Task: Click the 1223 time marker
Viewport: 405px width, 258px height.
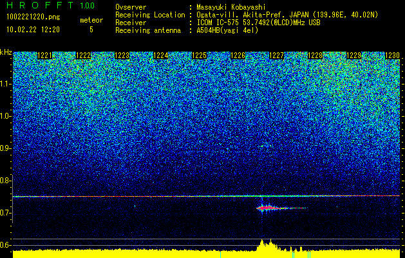Action: tap(122, 55)
